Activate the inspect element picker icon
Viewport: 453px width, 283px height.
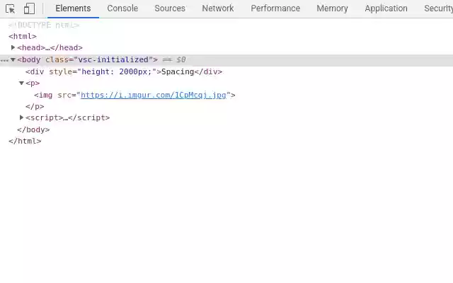(x=10, y=9)
